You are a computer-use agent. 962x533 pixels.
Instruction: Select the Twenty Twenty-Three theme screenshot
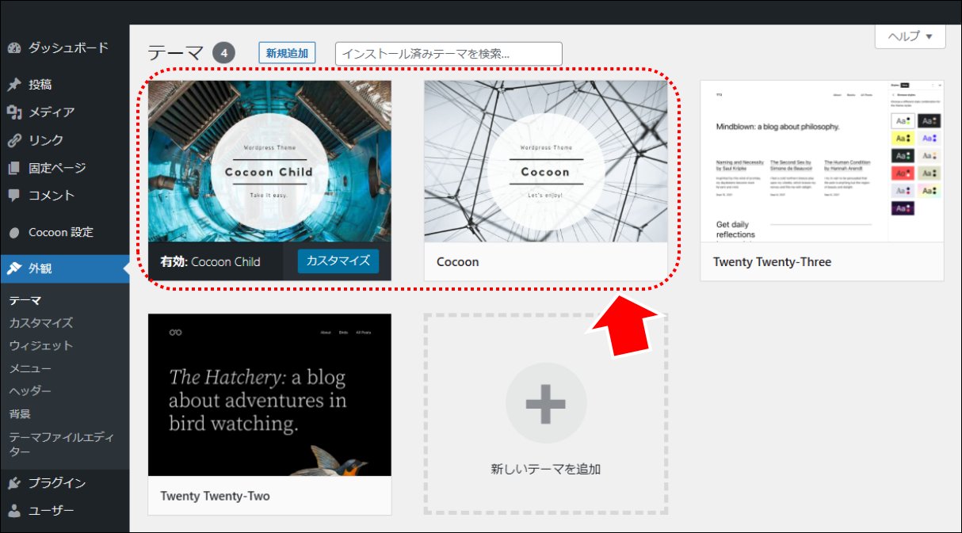822,162
